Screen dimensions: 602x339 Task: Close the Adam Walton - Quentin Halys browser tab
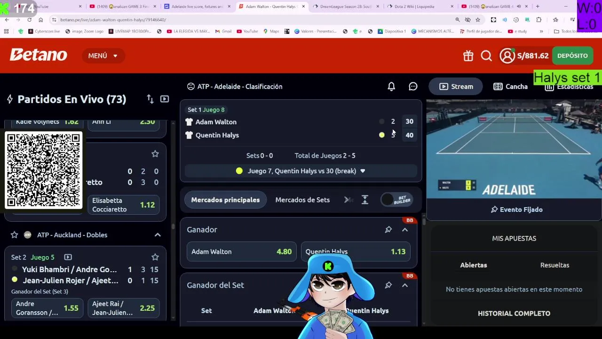303,7
